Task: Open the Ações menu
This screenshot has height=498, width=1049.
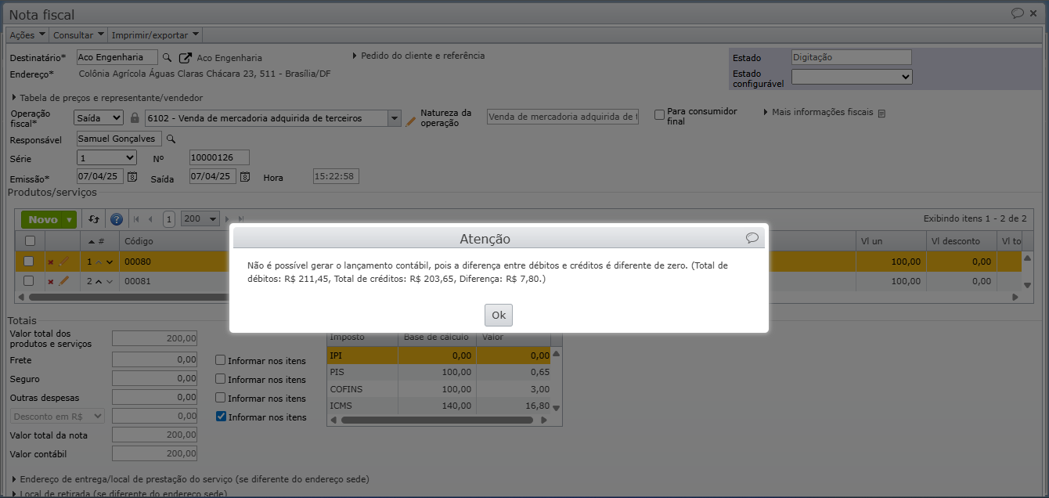Action: (x=27, y=35)
